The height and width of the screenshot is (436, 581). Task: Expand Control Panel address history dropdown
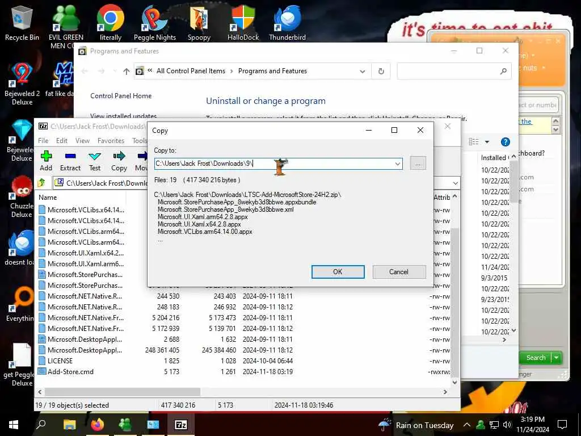[x=363, y=71]
